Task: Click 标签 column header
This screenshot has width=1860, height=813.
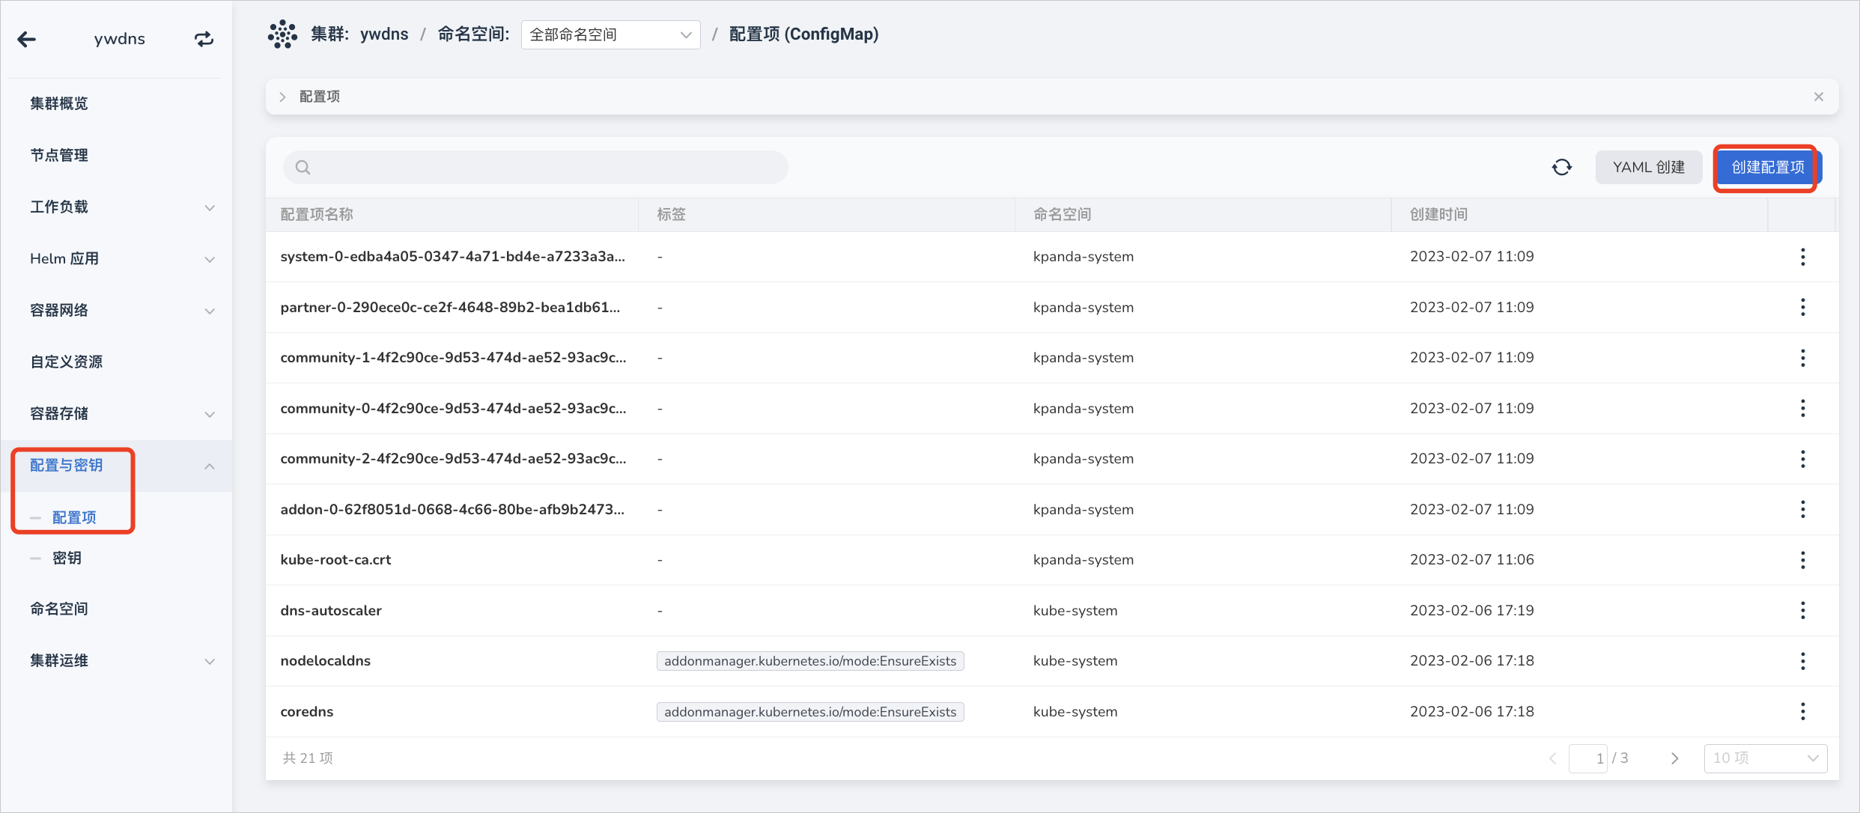Action: pyautogui.click(x=672, y=214)
